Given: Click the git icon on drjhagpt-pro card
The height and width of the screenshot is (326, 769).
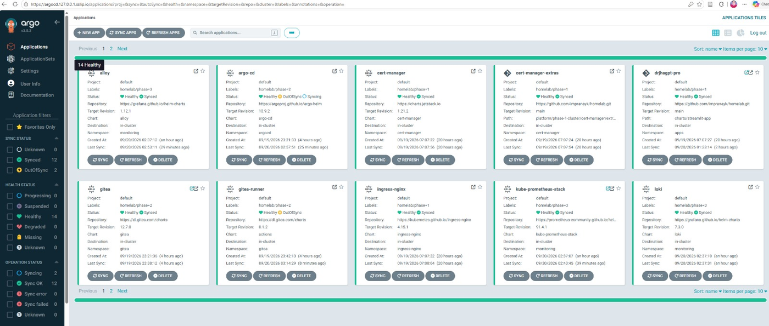Looking at the screenshot, I should (646, 72).
